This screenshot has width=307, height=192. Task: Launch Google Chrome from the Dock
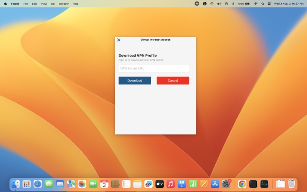[x=242, y=184]
